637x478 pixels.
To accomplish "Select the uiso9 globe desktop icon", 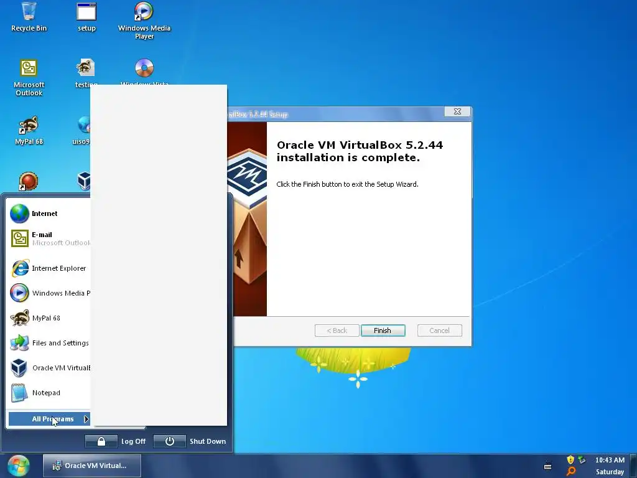I will [83, 131].
